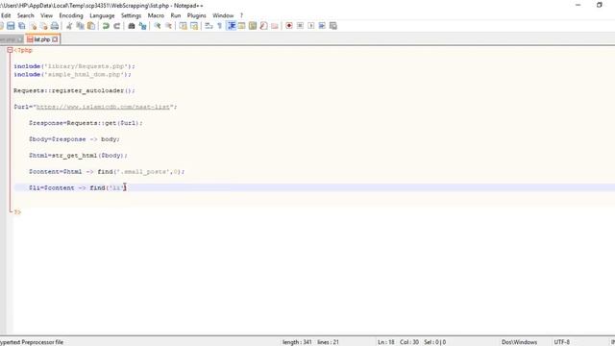Click the Save All toolbar icon
Image resolution: width=615 pixels, height=346 pixels.
point(22,26)
